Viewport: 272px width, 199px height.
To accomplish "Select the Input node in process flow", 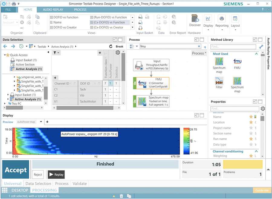I will point(151,65).
